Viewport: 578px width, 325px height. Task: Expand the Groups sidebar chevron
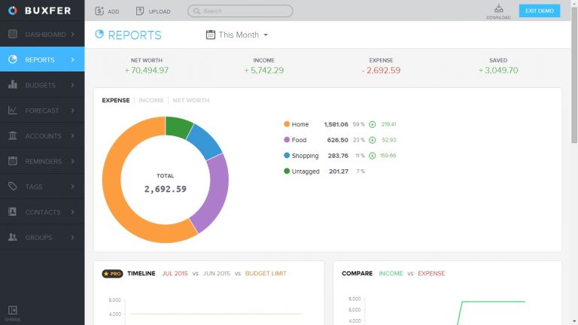coord(73,237)
